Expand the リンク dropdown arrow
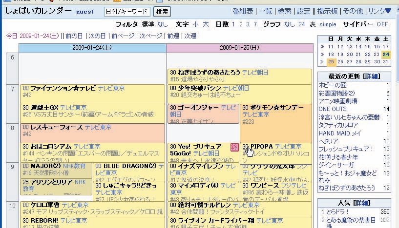399x228 pixels. [388, 11]
